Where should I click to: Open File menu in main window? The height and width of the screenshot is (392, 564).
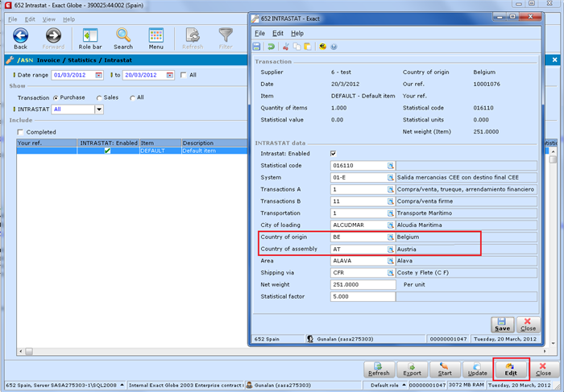pos(13,19)
